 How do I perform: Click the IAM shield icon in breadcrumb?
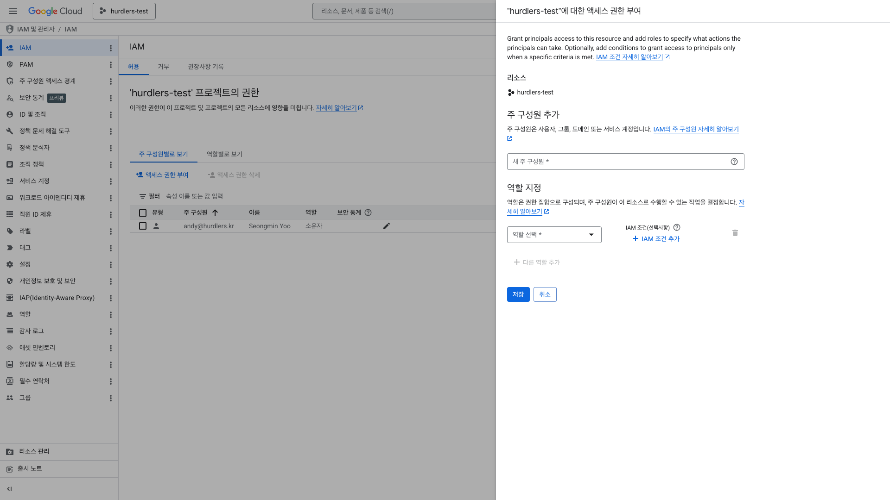coord(9,29)
